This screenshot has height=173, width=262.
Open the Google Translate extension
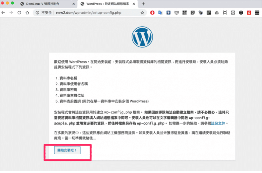click(160, 13)
